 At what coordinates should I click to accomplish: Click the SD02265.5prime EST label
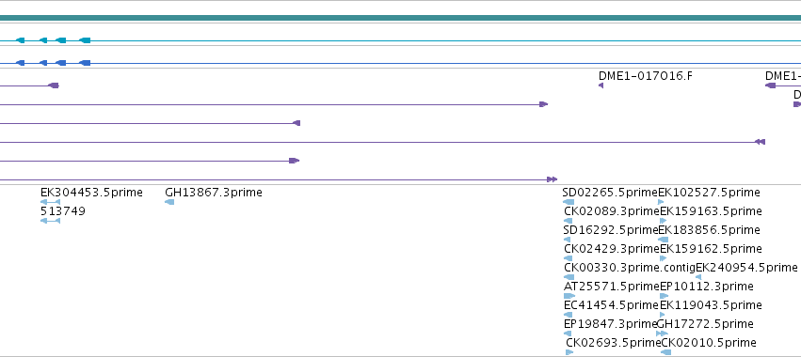610,193
